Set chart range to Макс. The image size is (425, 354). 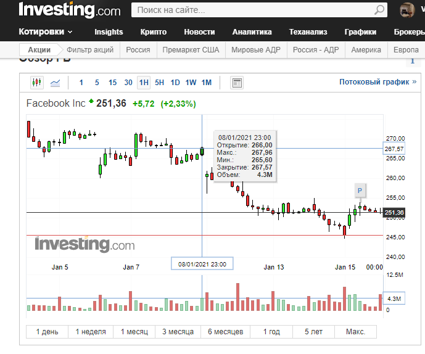356,332
